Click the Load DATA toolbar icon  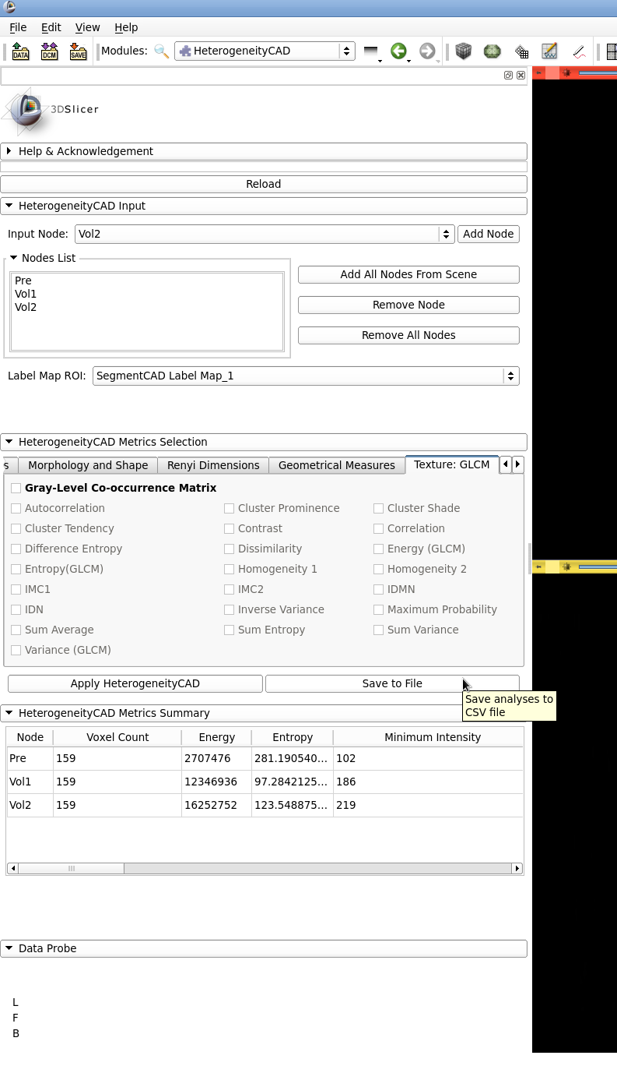(20, 51)
